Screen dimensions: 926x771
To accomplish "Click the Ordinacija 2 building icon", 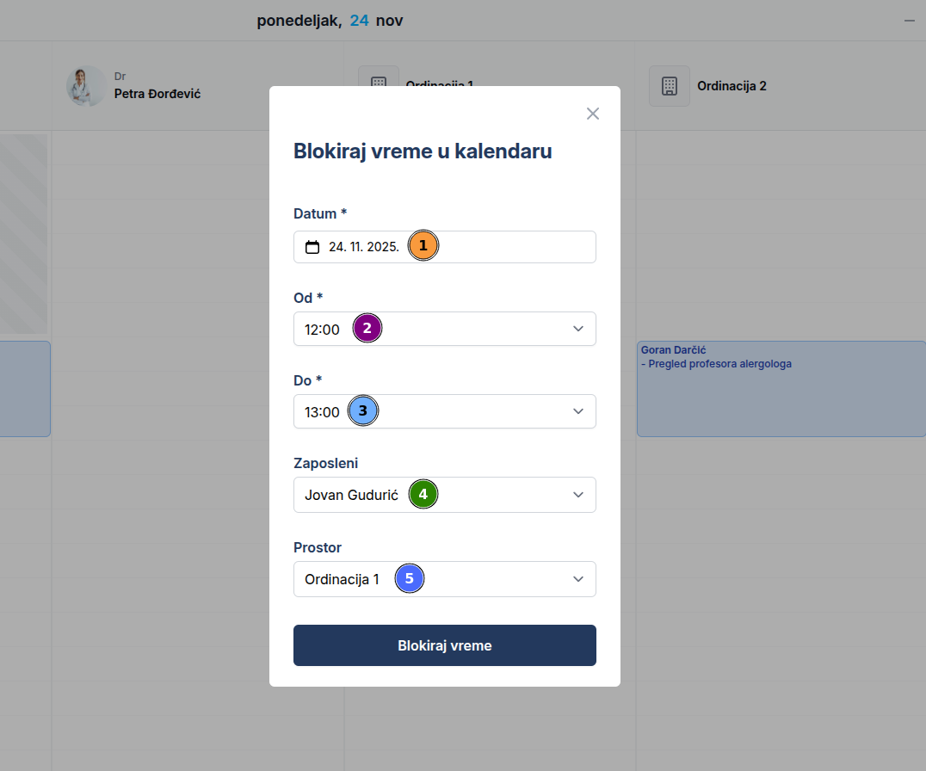I will pyautogui.click(x=670, y=86).
